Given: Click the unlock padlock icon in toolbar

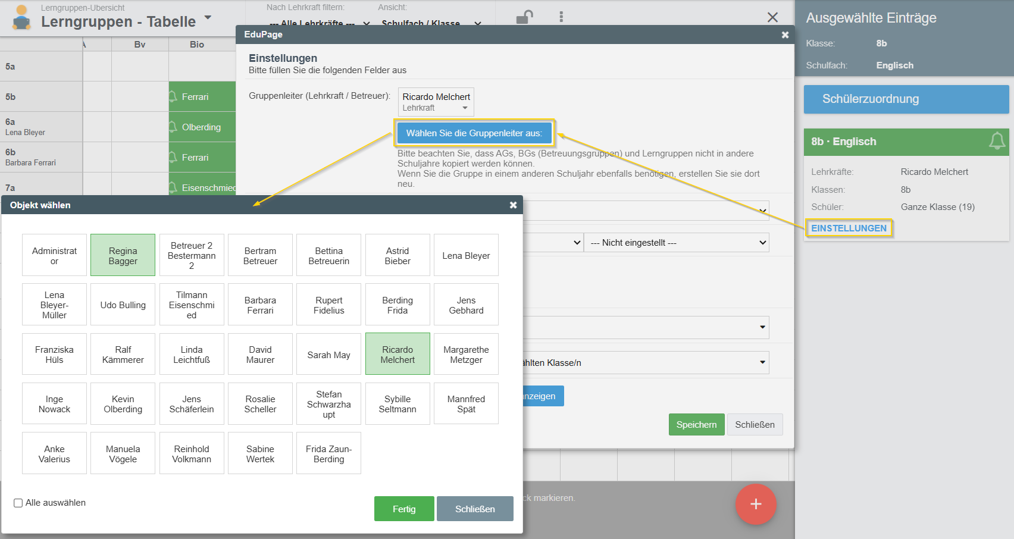Looking at the screenshot, I should [524, 17].
